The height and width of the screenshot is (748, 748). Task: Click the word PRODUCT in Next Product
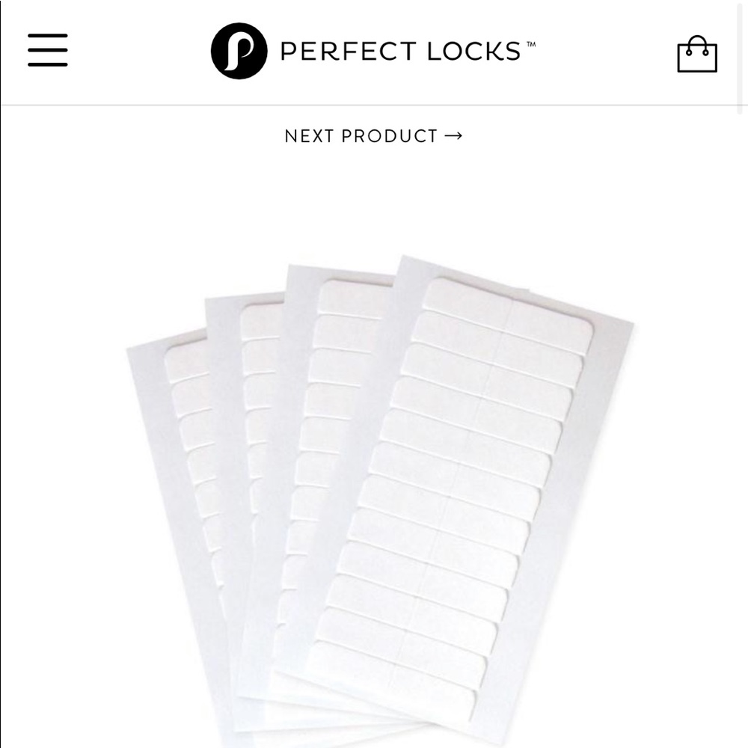click(389, 136)
